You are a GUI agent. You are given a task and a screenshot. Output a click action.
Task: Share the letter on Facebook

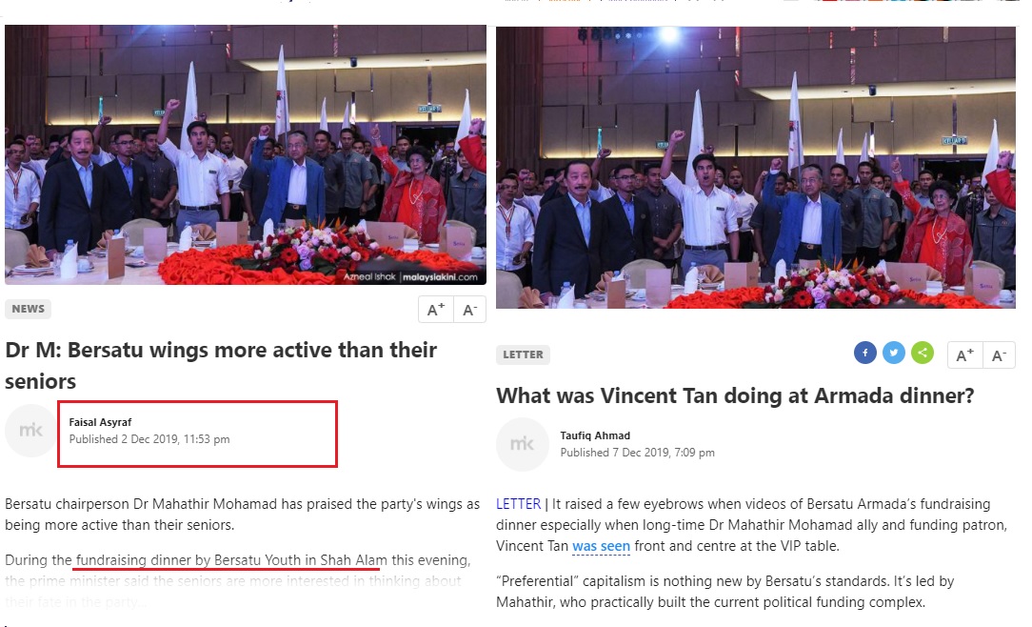[x=864, y=353]
